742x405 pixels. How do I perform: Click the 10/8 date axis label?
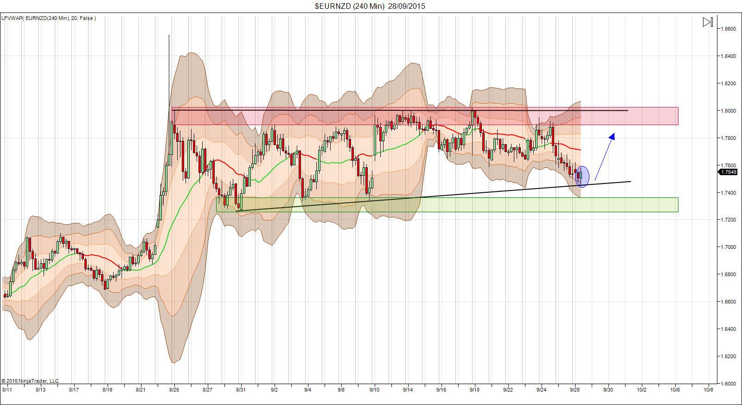click(708, 390)
